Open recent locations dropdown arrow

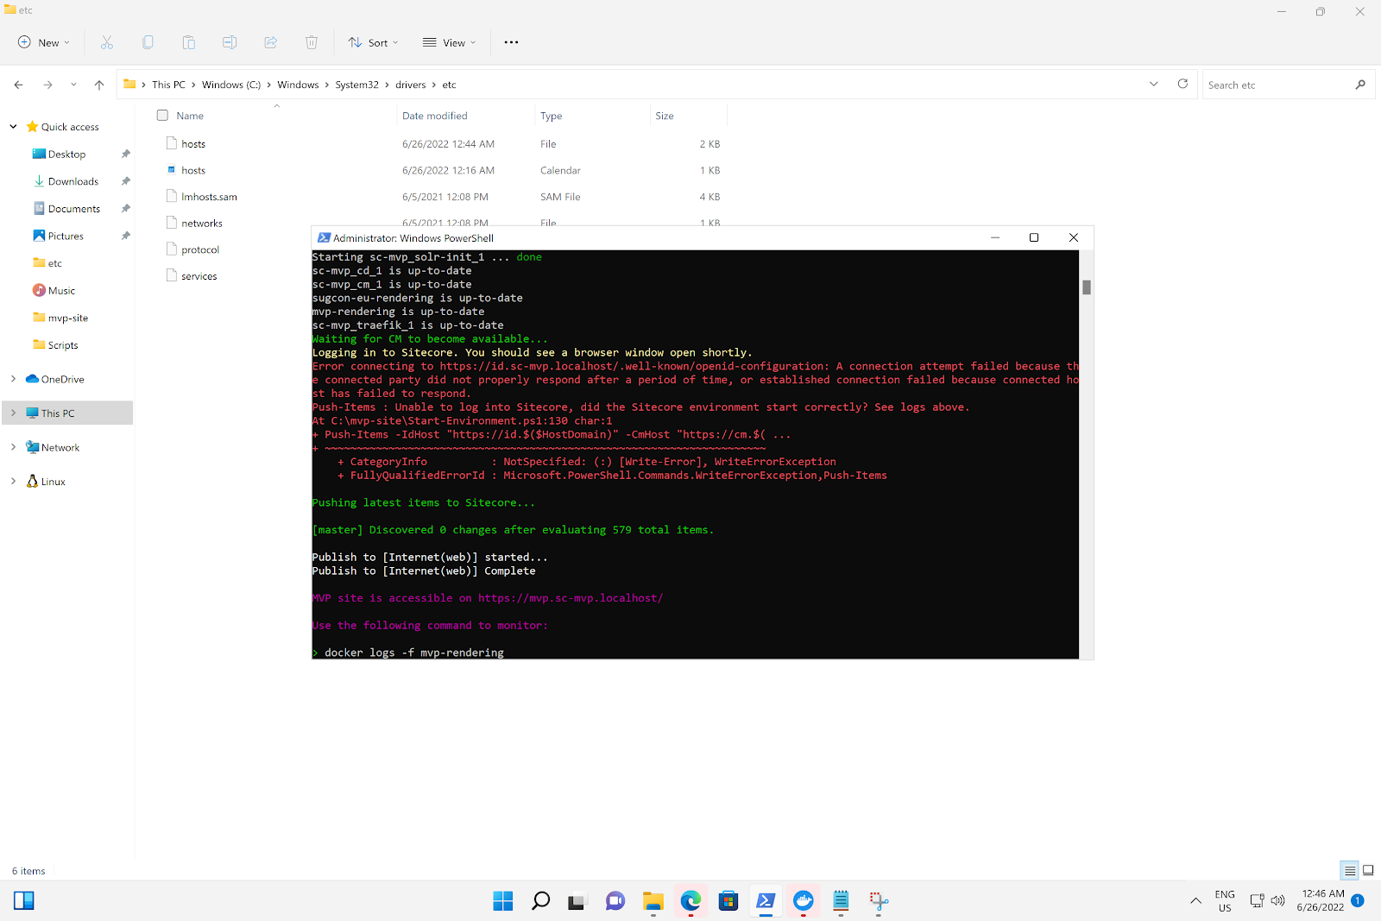[73, 85]
